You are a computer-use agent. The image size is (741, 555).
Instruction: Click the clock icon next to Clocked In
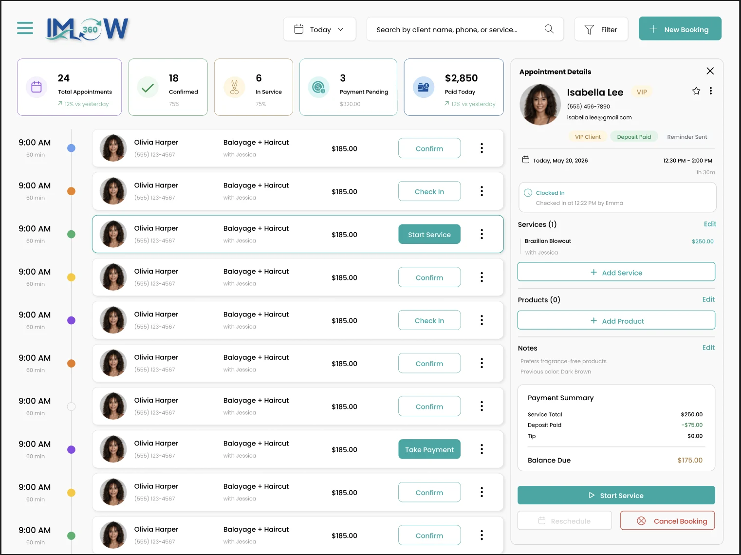coord(528,193)
